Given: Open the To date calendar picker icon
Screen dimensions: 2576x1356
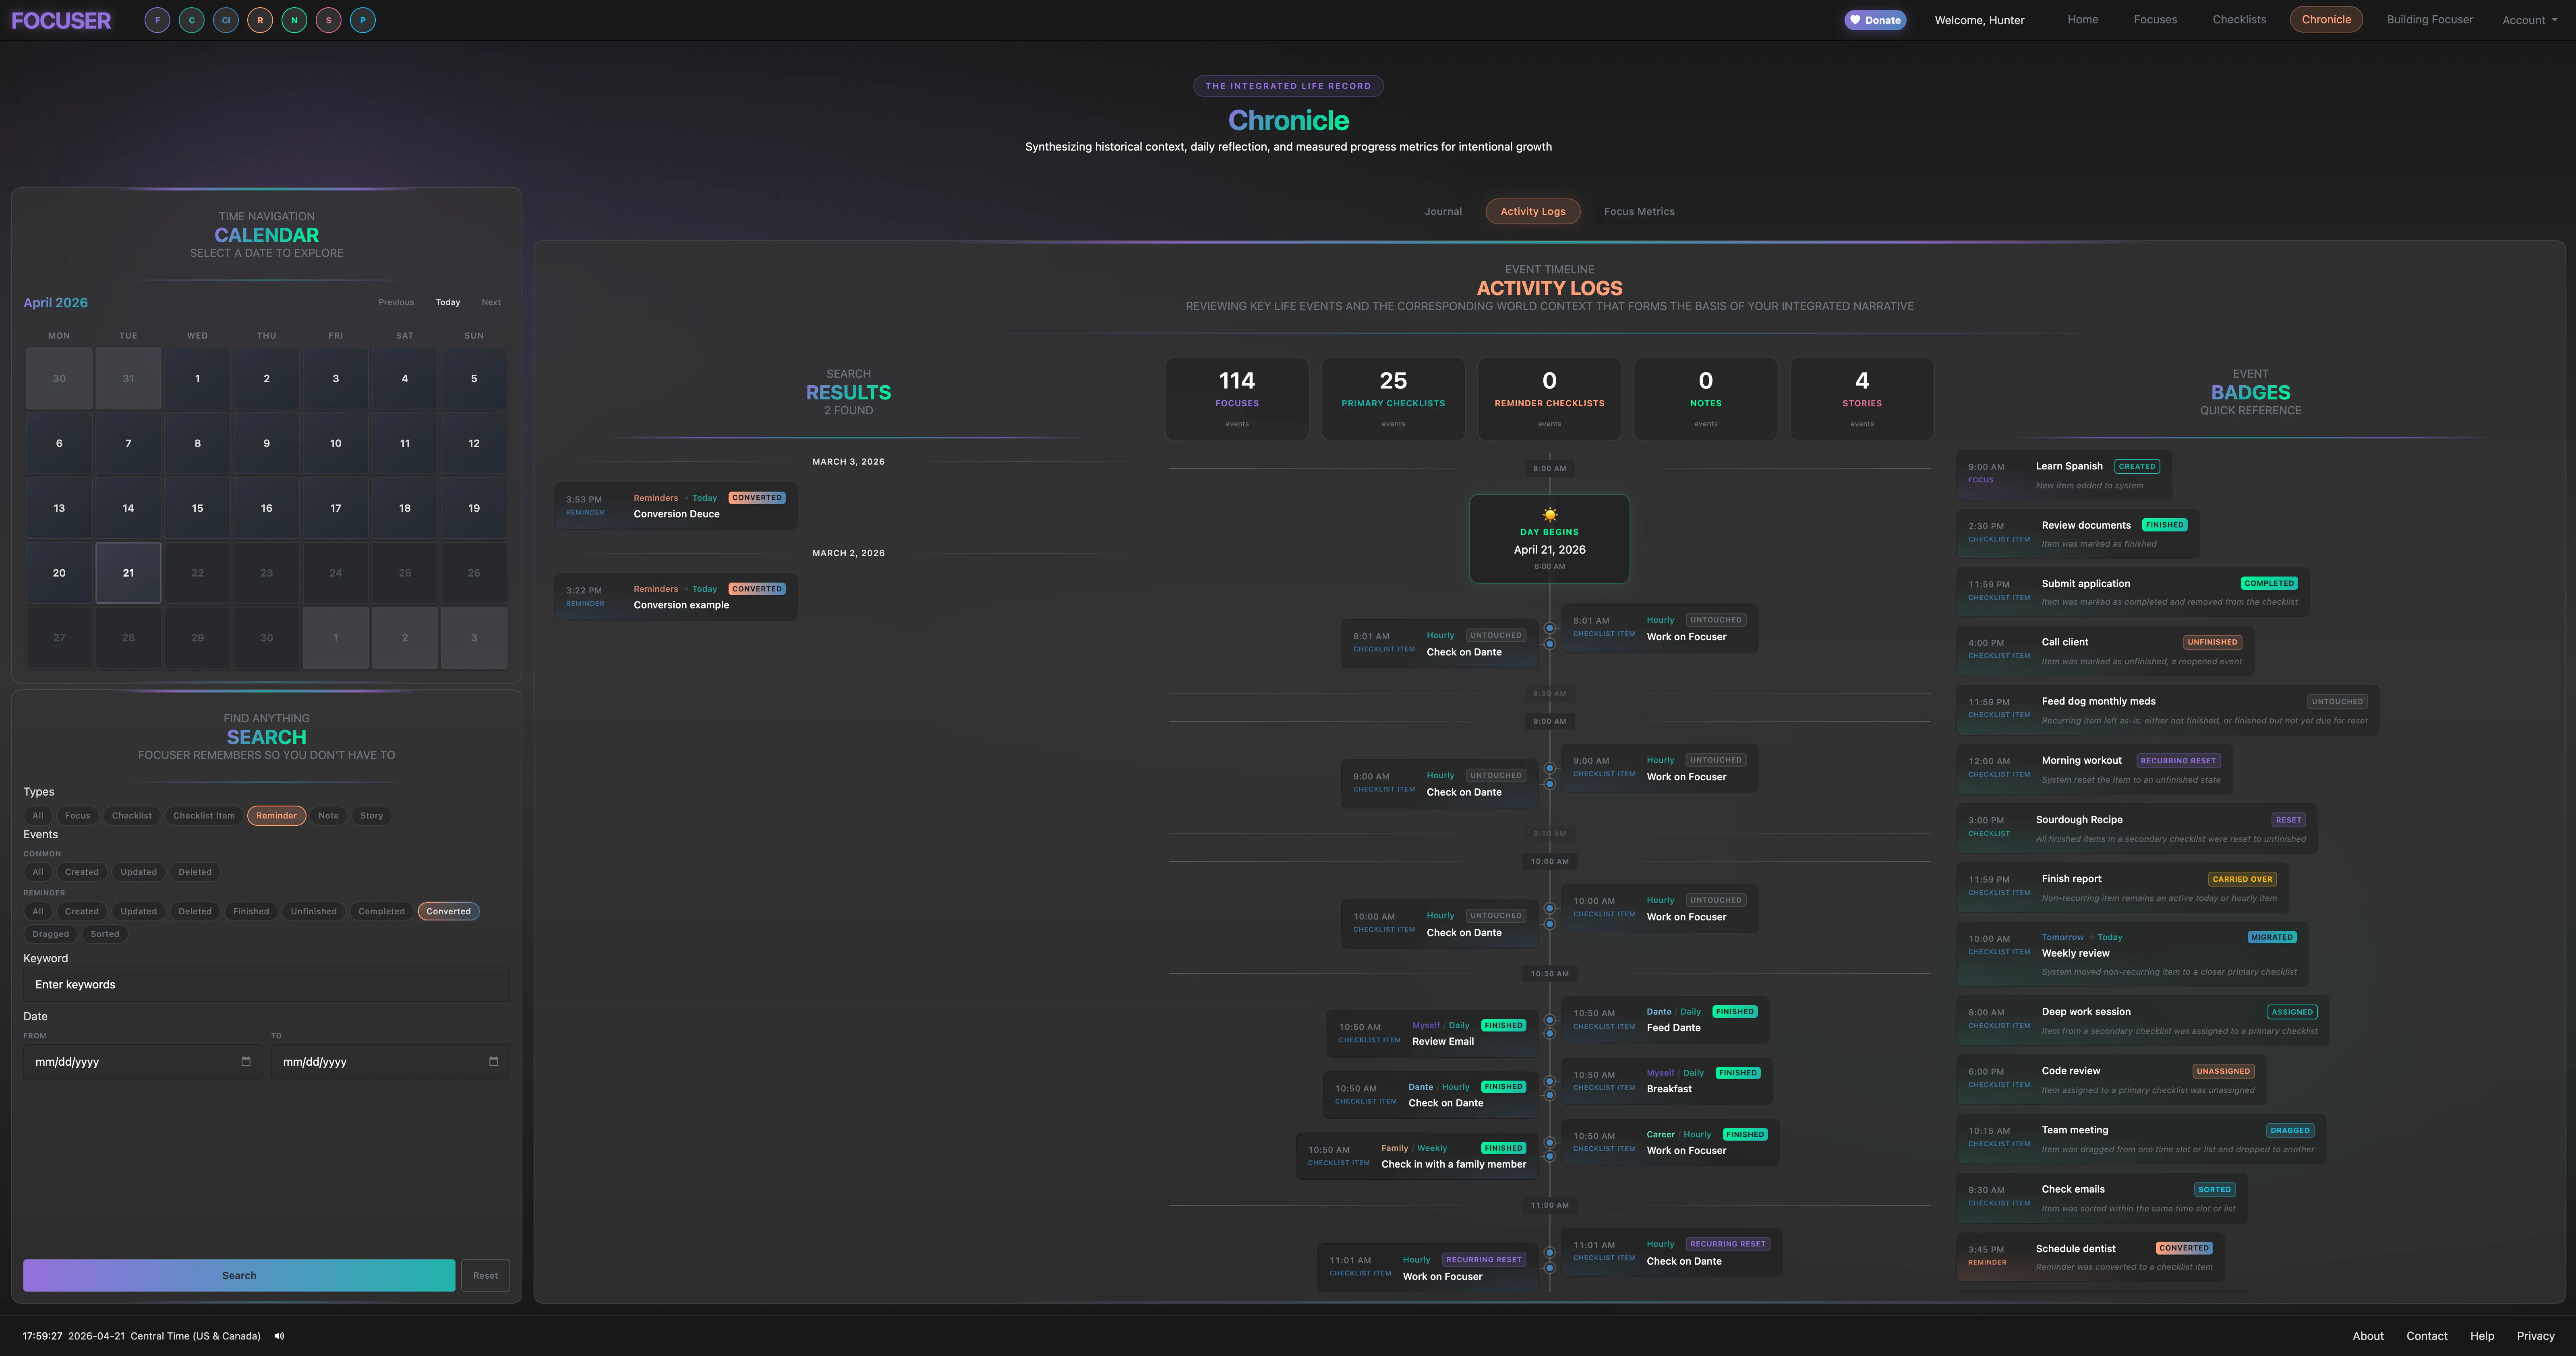Looking at the screenshot, I should 493,1062.
